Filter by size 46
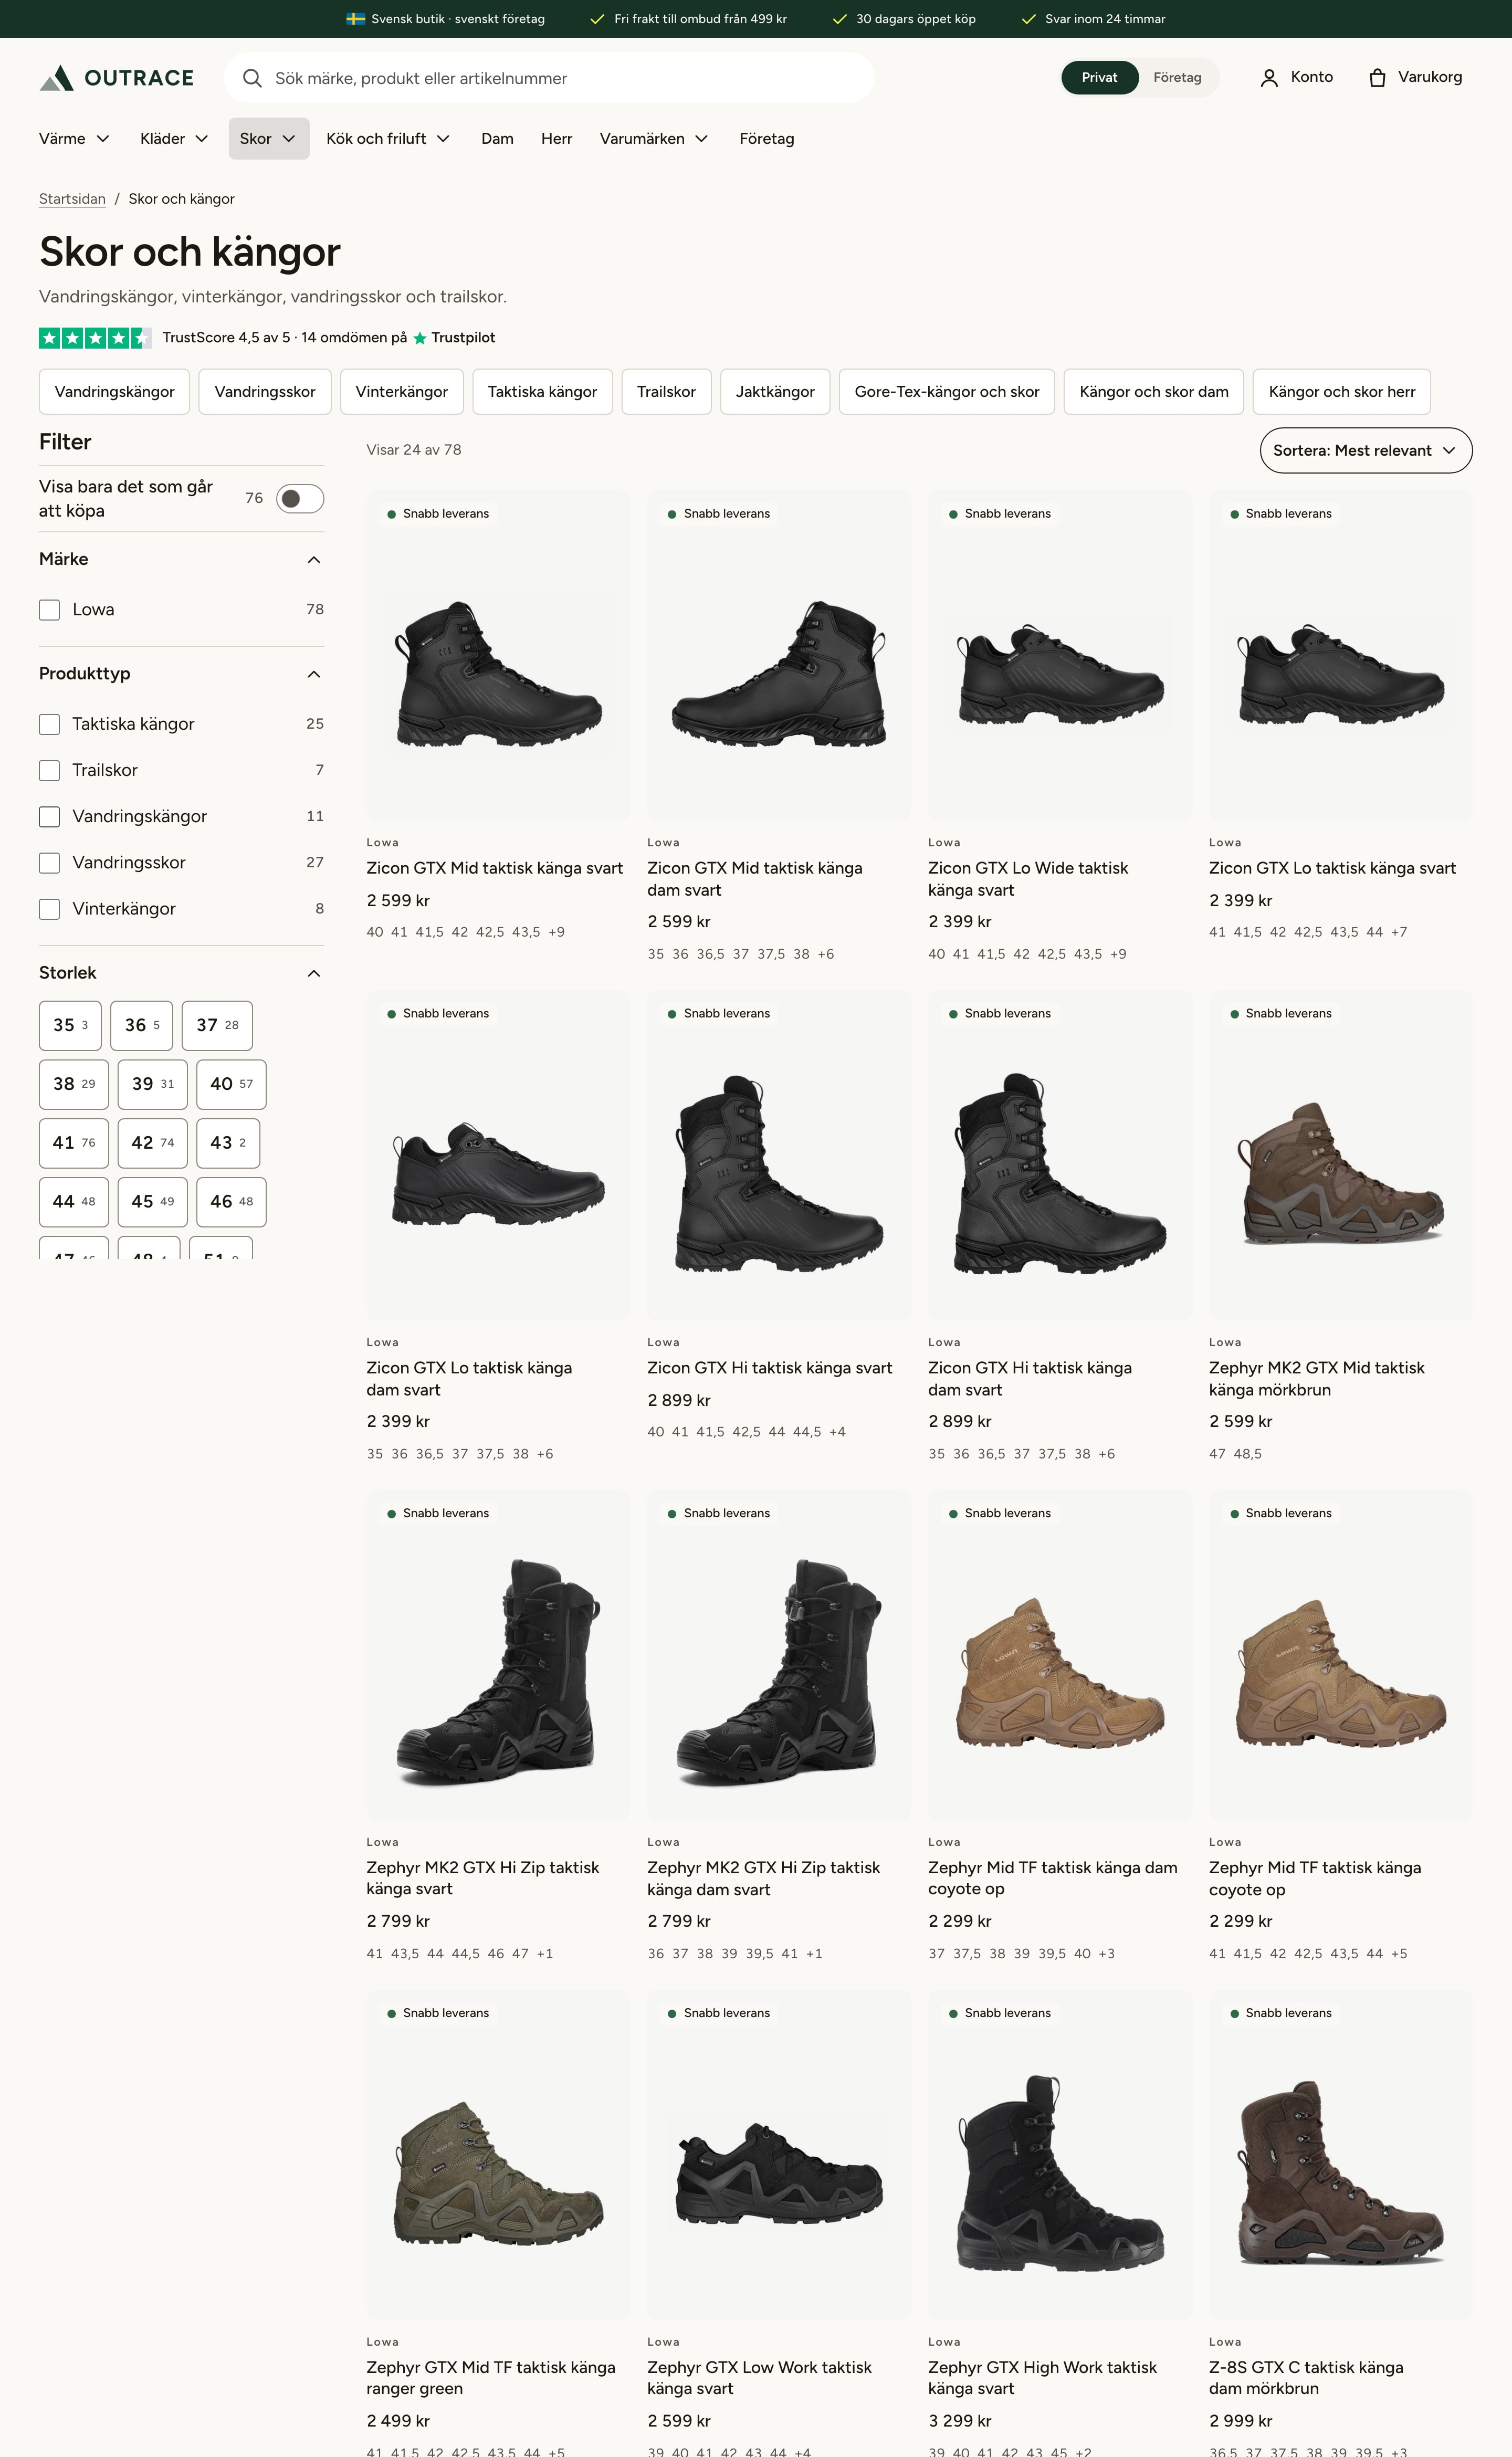The height and width of the screenshot is (2457, 1512). click(x=231, y=1202)
